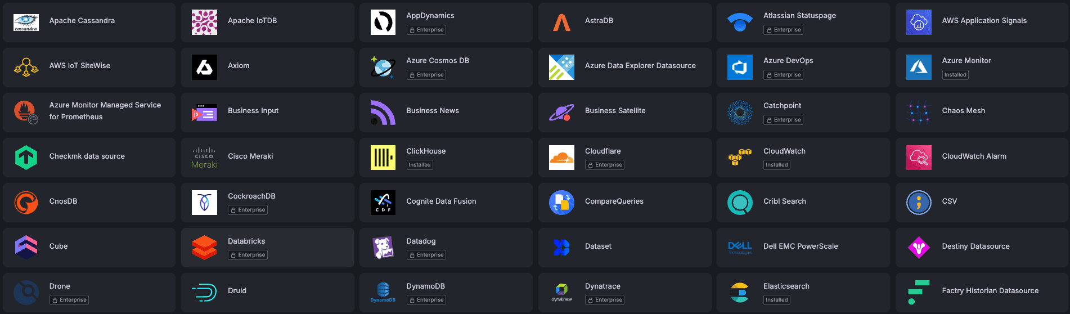The image size is (1070, 314).
Task: Select the 'Factry Historian Datasource' text
Action: [x=990, y=291]
